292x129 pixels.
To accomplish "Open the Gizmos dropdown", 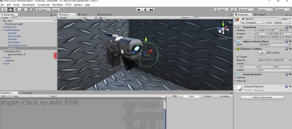I will (x=186, y=18).
